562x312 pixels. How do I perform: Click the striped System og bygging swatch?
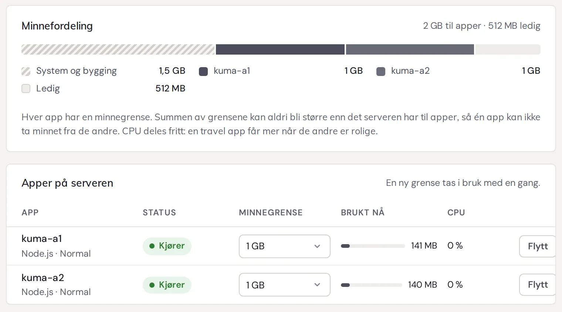(26, 71)
